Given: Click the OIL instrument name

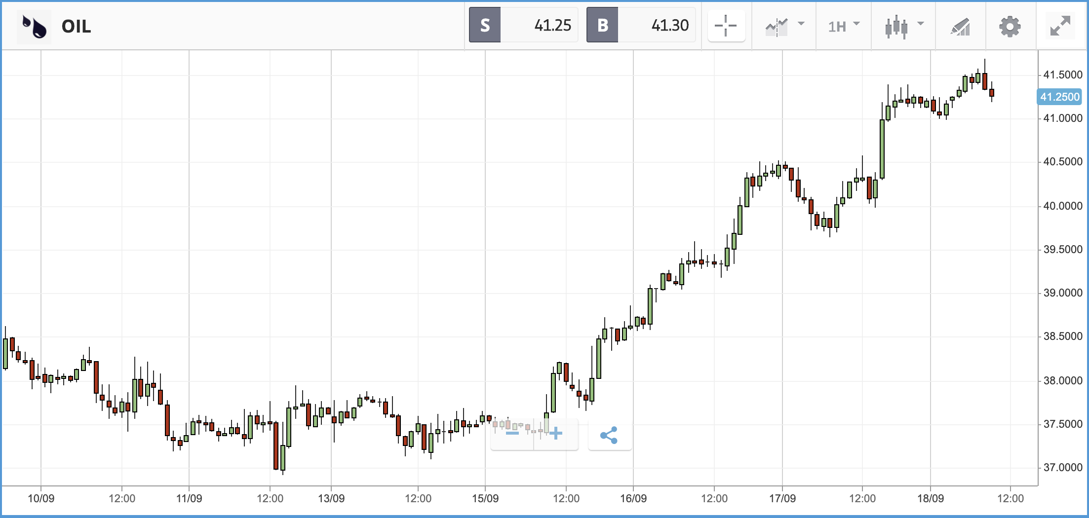Looking at the screenshot, I should click(77, 27).
